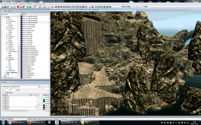This screenshot has width=201, height=125.
Task: Select Static Collection in category tree
Action: pyautogui.click(x=12, y=72)
